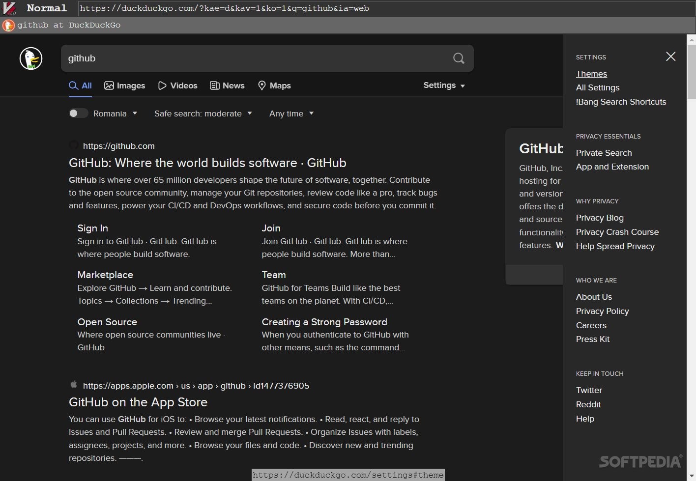The height and width of the screenshot is (481, 696).
Task: Open the Reddit link
Action: click(x=588, y=404)
